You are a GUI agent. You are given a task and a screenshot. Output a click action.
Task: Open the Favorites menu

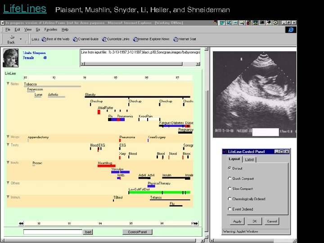(x=50, y=30)
